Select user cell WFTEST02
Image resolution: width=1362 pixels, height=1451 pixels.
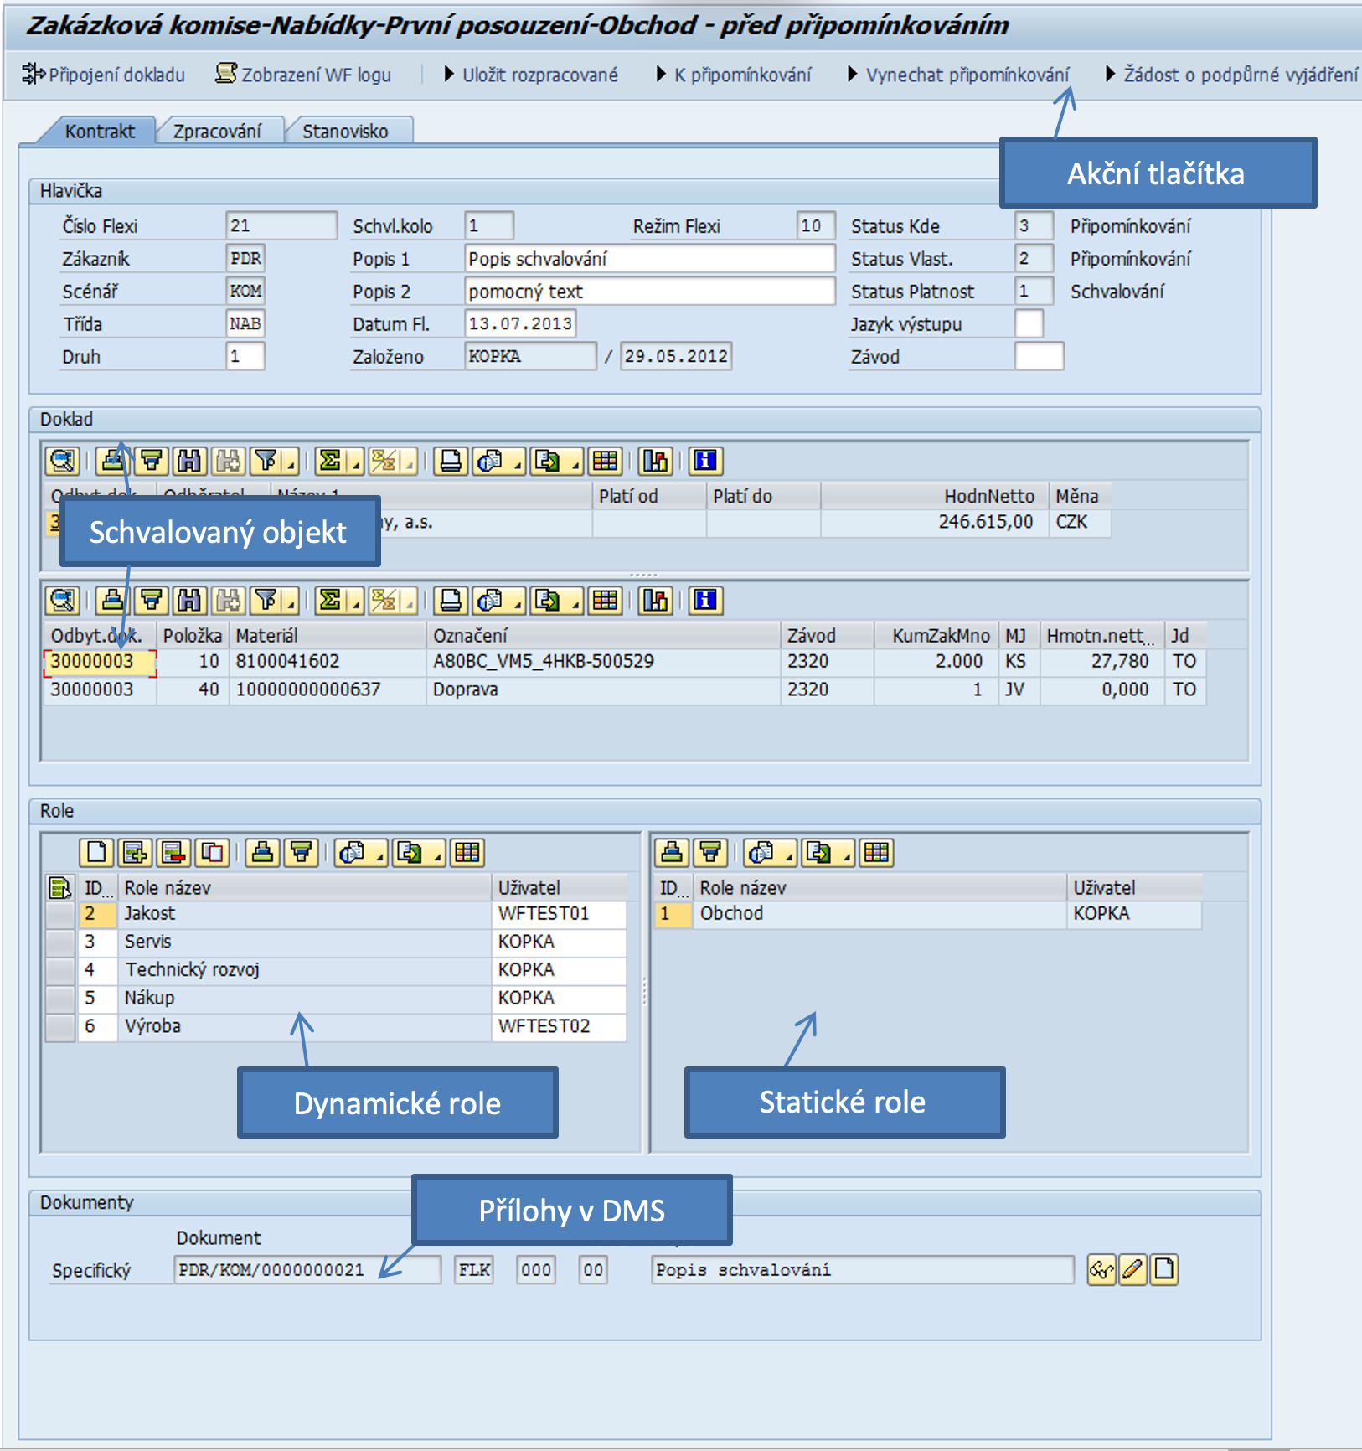[x=559, y=1026]
